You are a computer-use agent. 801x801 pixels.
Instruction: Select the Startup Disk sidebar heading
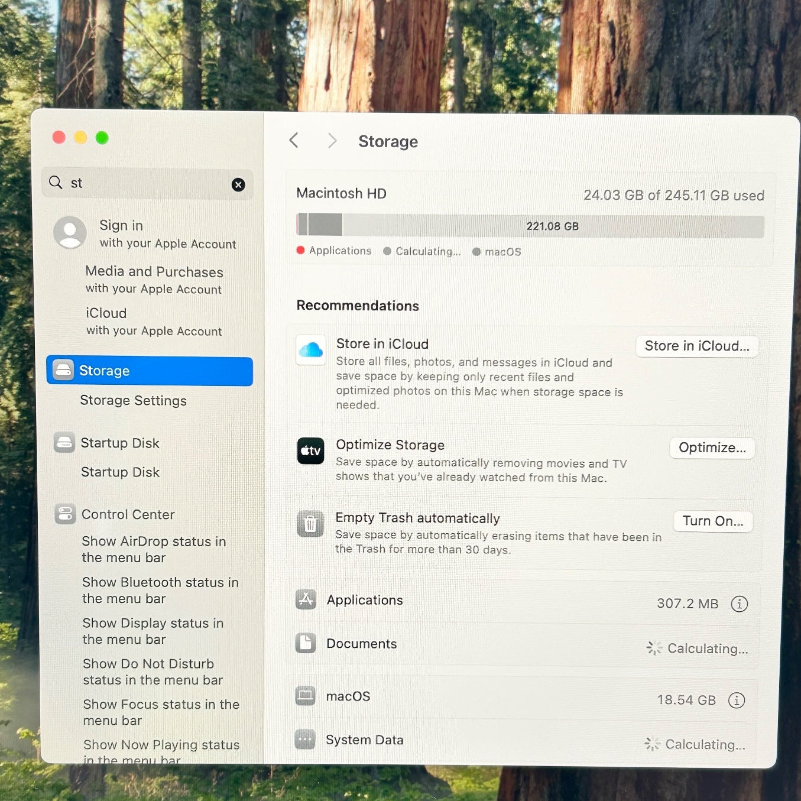pos(120,443)
